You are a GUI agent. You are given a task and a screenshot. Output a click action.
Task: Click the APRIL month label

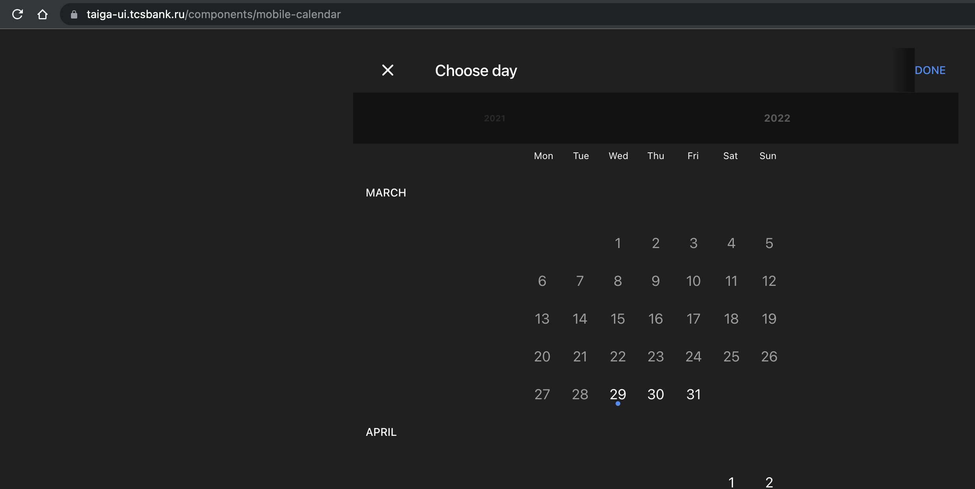(381, 432)
